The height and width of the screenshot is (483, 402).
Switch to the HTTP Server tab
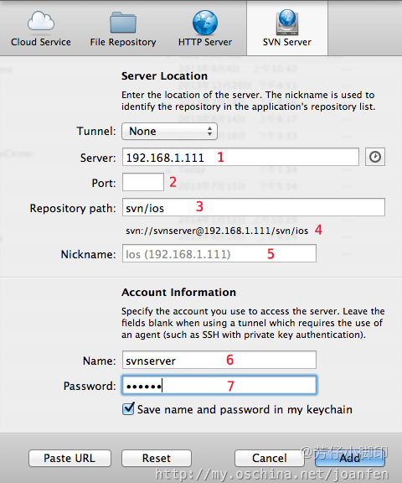pos(205,29)
